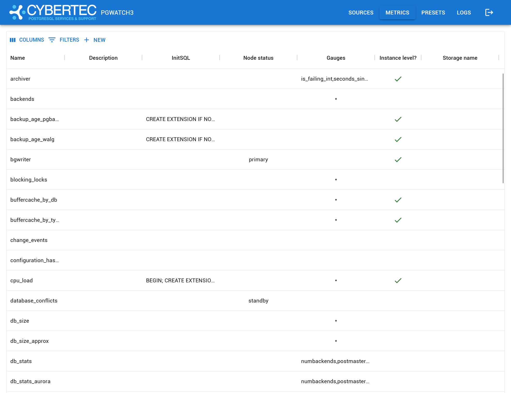Image resolution: width=511 pixels, height=393 pixels.
Task: Open the Columns selector
Action: coord(27,40)
